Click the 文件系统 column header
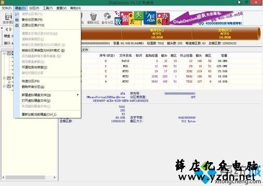 click(x=125, y=55)
